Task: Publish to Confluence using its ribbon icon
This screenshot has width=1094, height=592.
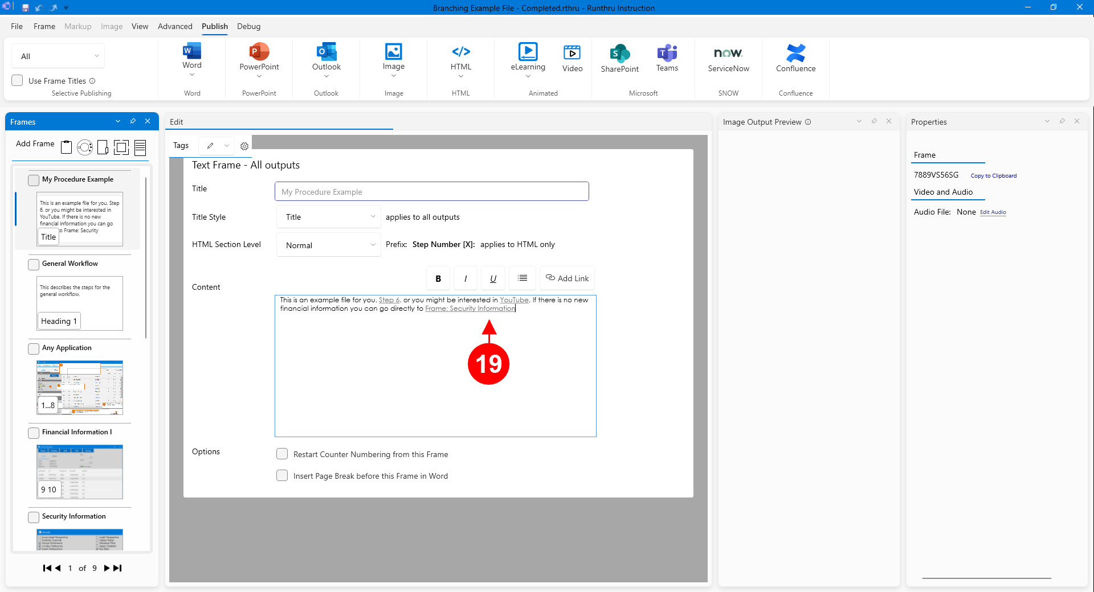Action: tap(795, 54)
